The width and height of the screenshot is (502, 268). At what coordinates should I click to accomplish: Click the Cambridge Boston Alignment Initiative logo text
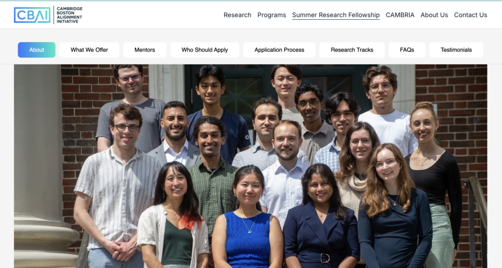(70, 15)
